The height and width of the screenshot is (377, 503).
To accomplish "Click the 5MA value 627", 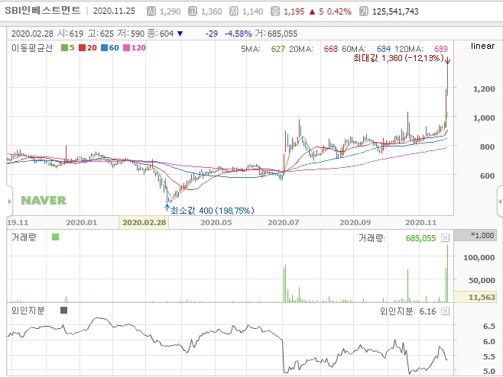I will click(x=277, y=49).
